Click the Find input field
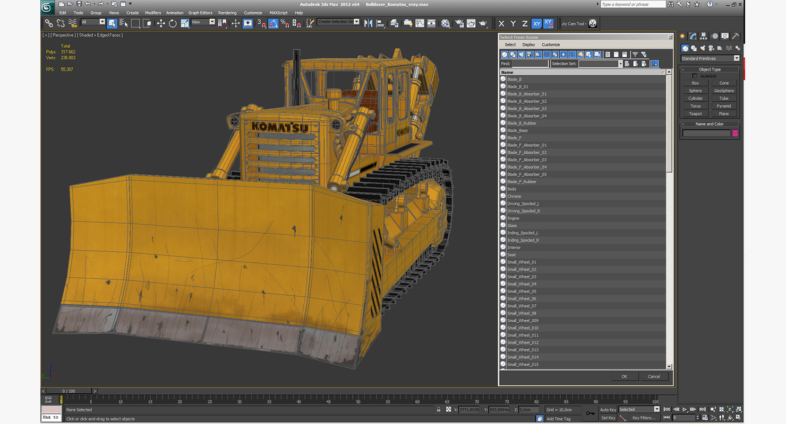Viewport: 786px width, 424px height. pyautogui.click(x=530, y=64)
